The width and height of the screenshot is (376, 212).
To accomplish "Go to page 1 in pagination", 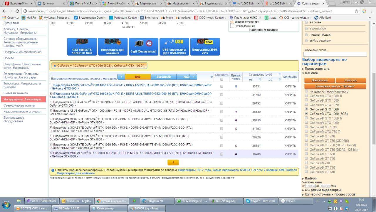I will [173, 163].
